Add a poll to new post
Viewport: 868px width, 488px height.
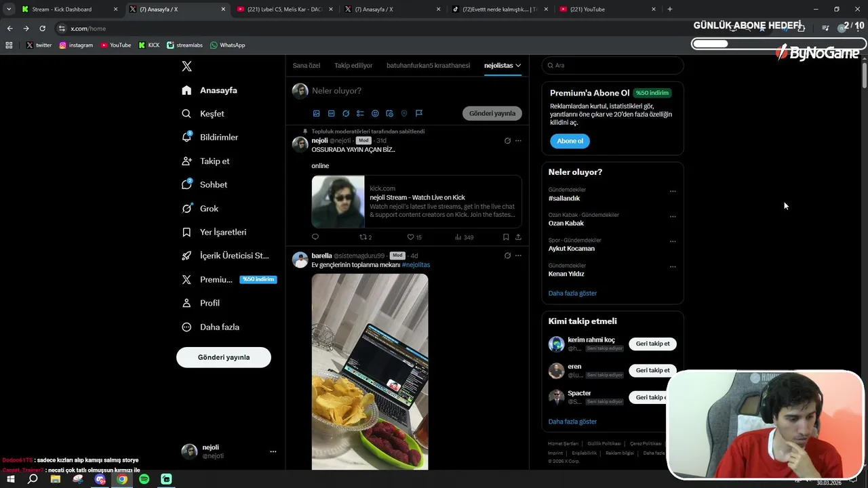[360, 113]
